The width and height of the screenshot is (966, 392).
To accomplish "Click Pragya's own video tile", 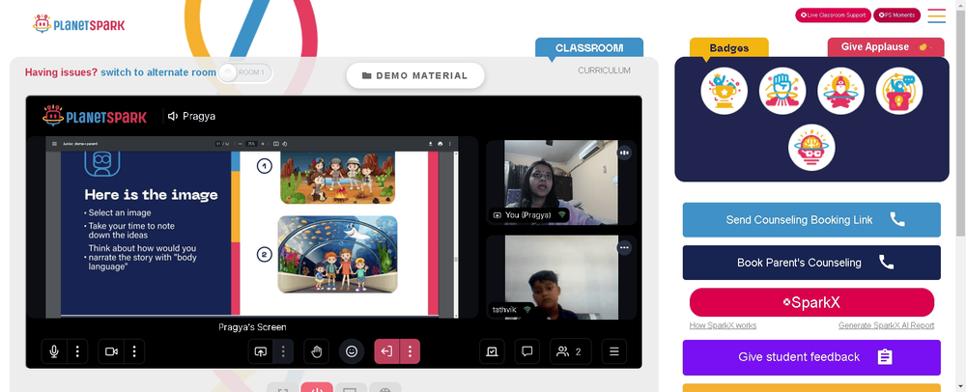I will pyautogui.click(x=561, y=182).
